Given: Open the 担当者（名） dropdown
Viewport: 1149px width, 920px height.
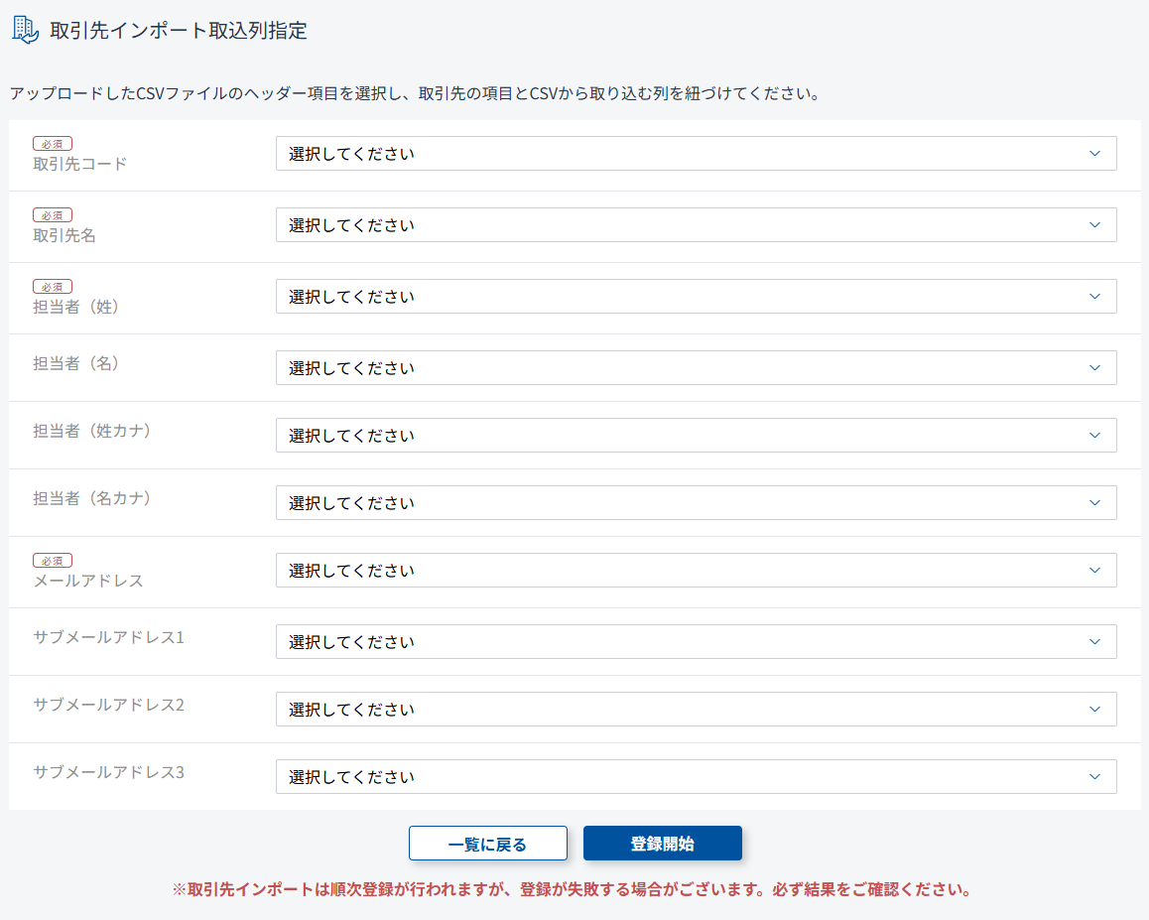Looking at the screenshot, I should point(695,368).
